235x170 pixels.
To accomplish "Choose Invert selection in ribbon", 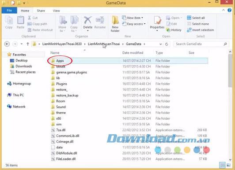I will coord(201,30).
